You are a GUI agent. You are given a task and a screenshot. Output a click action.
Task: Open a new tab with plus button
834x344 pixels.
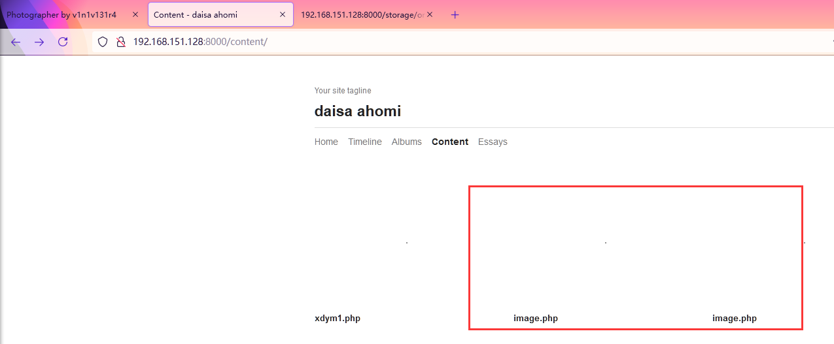coord(455,15)
